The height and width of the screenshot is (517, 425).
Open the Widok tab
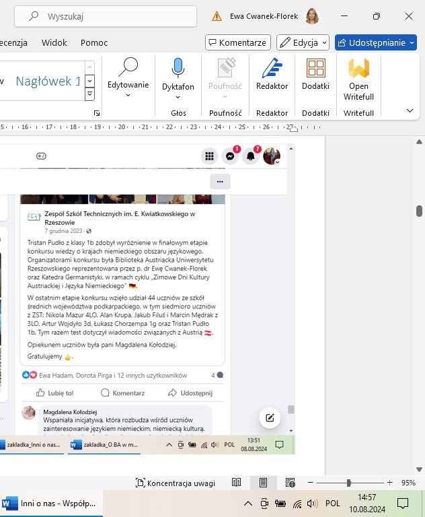(54, 42)
